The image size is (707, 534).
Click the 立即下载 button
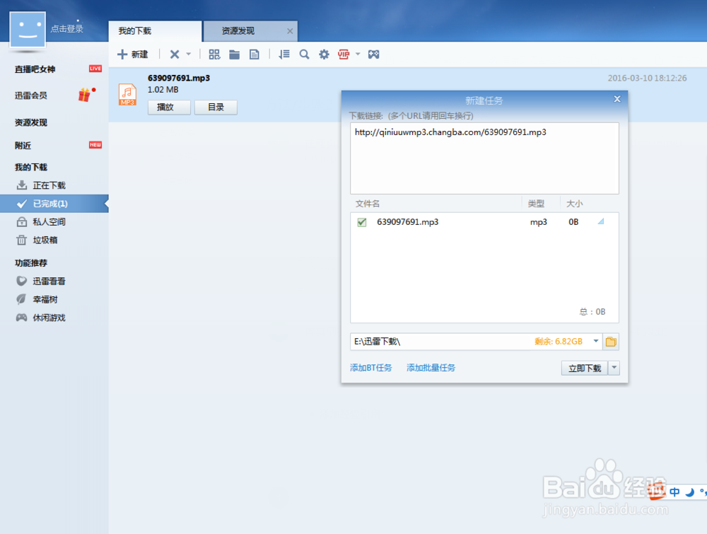pos(585,368)
